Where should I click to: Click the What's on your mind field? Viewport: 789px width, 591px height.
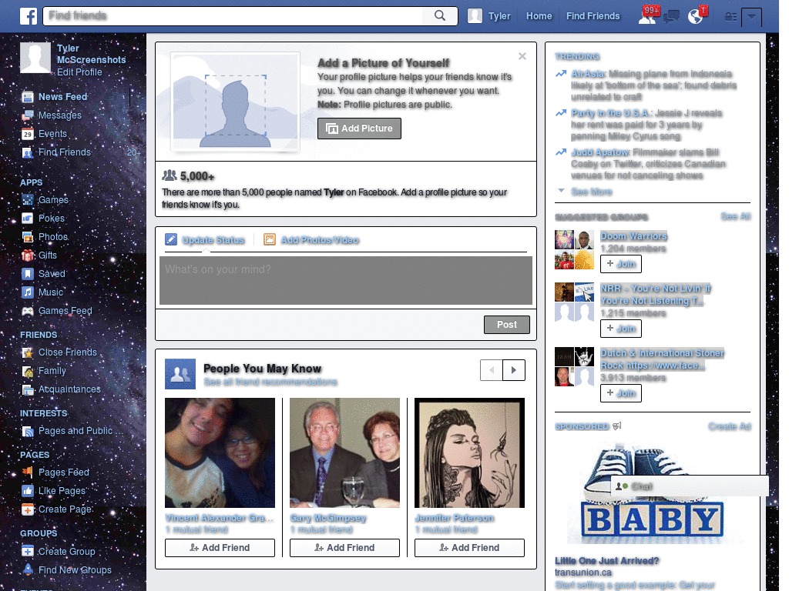pos(346,280)
